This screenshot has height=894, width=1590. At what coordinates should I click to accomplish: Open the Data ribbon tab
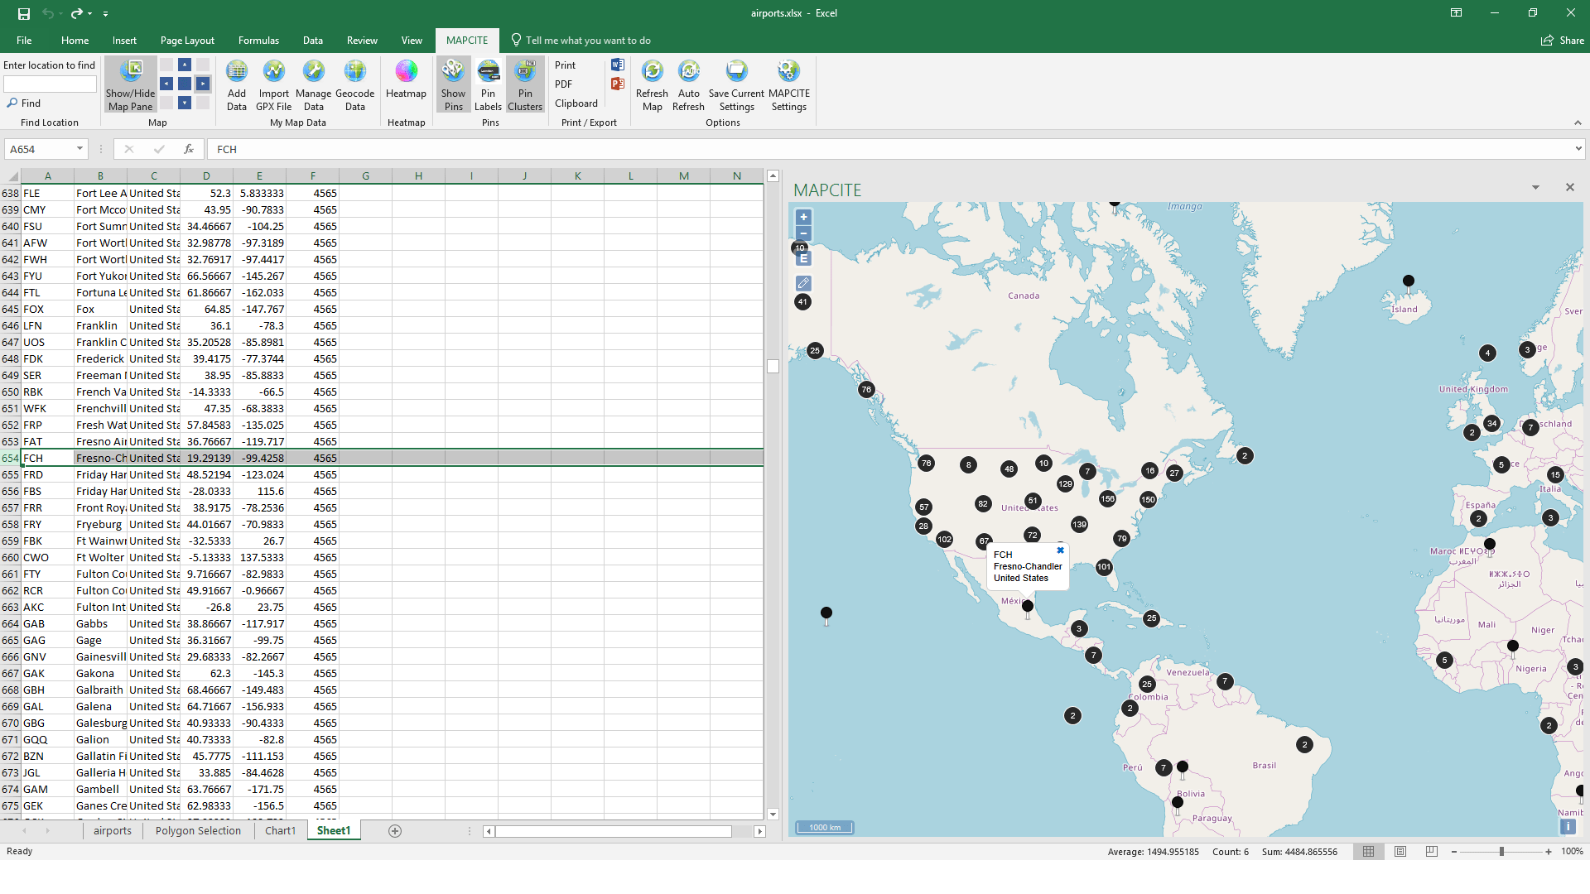[x=312, y=41]
